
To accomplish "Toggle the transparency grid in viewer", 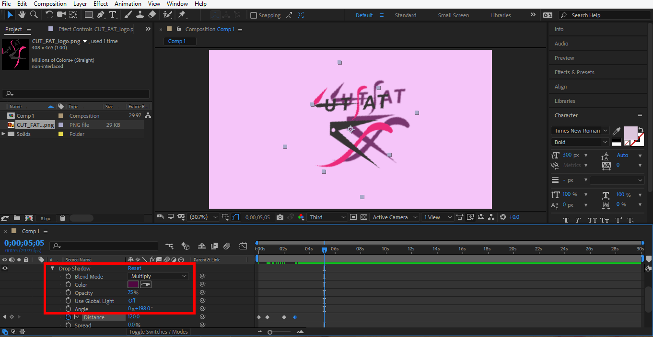I will coord(363,217).
